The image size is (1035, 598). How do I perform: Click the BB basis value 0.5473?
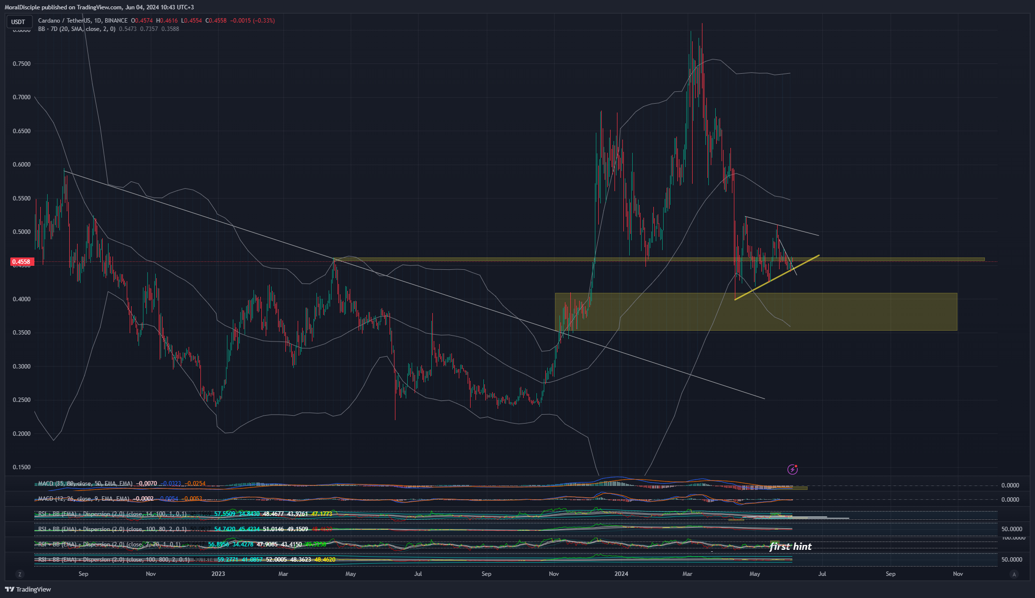tap(128, 29)
